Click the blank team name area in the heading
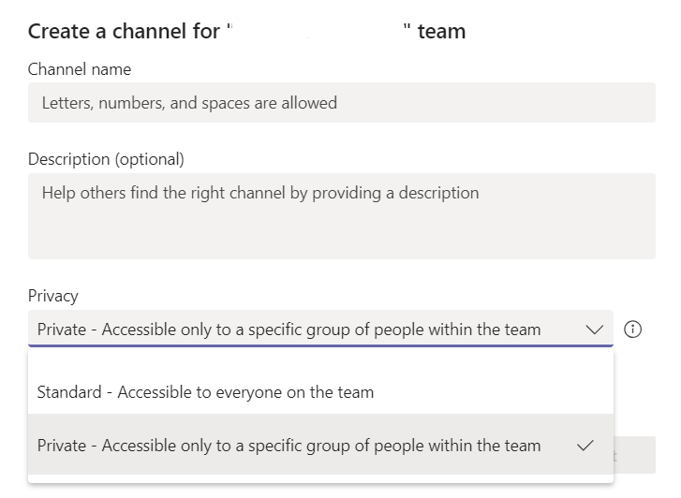 tap(318, 31)
